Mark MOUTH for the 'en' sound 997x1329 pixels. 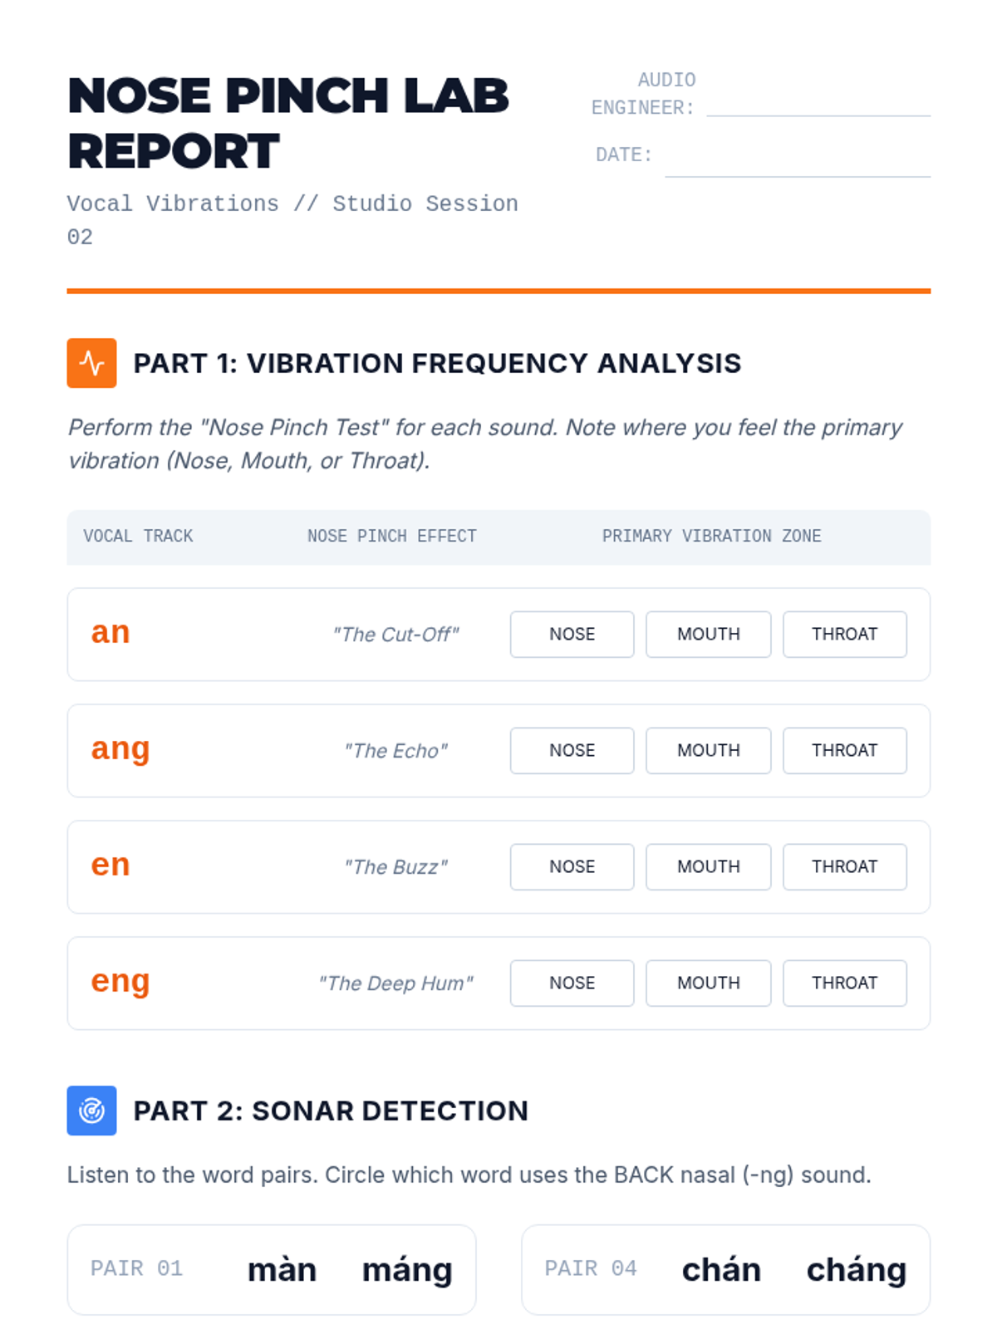pos(708,867)
